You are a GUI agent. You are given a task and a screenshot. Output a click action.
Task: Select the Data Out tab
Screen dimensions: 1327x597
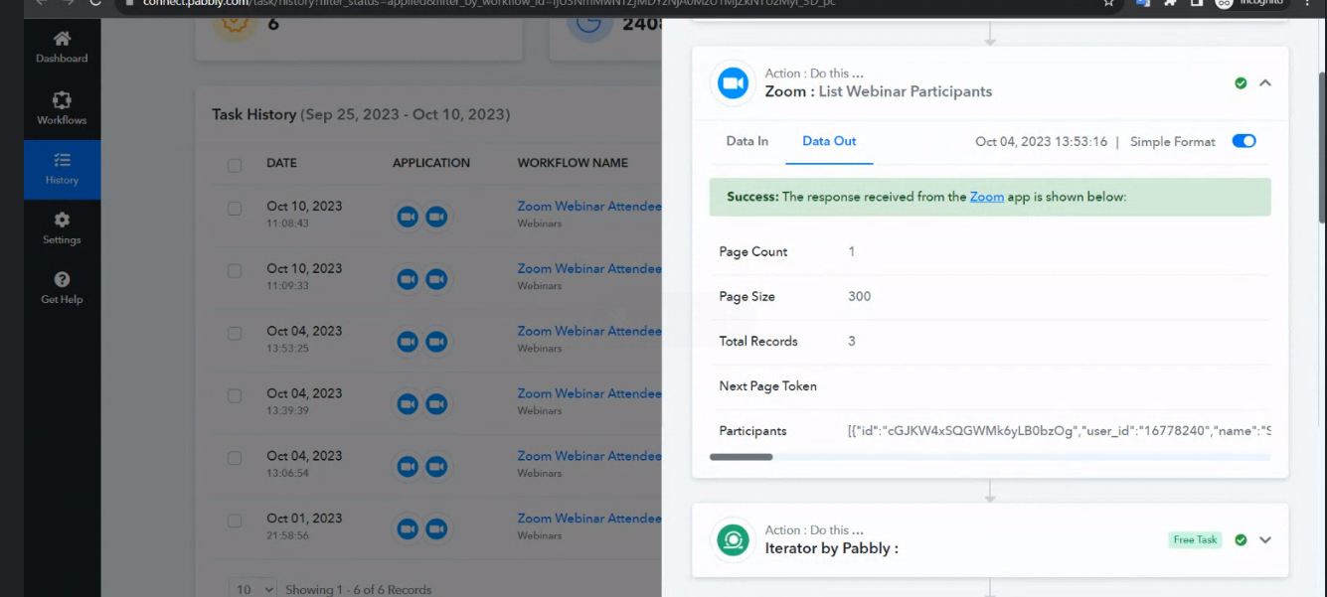829,141
